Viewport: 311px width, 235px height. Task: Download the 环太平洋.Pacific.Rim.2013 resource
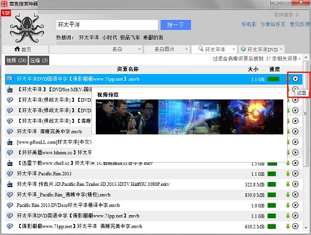288,173
